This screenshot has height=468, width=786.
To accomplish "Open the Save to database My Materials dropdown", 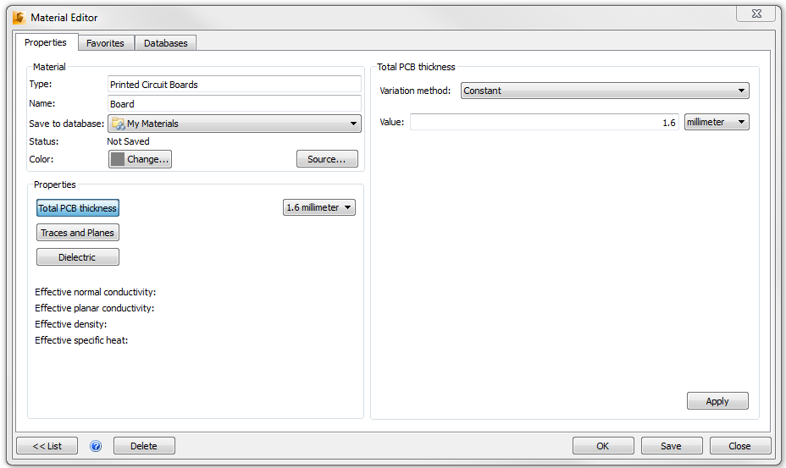I will (x=235, y=124).
